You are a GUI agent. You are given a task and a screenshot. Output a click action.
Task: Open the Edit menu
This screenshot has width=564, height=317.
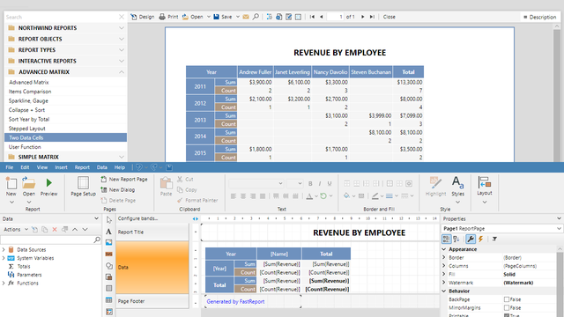[25, 167]
